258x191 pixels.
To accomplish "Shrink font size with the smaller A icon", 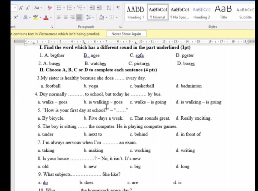I will click(28, 8).
